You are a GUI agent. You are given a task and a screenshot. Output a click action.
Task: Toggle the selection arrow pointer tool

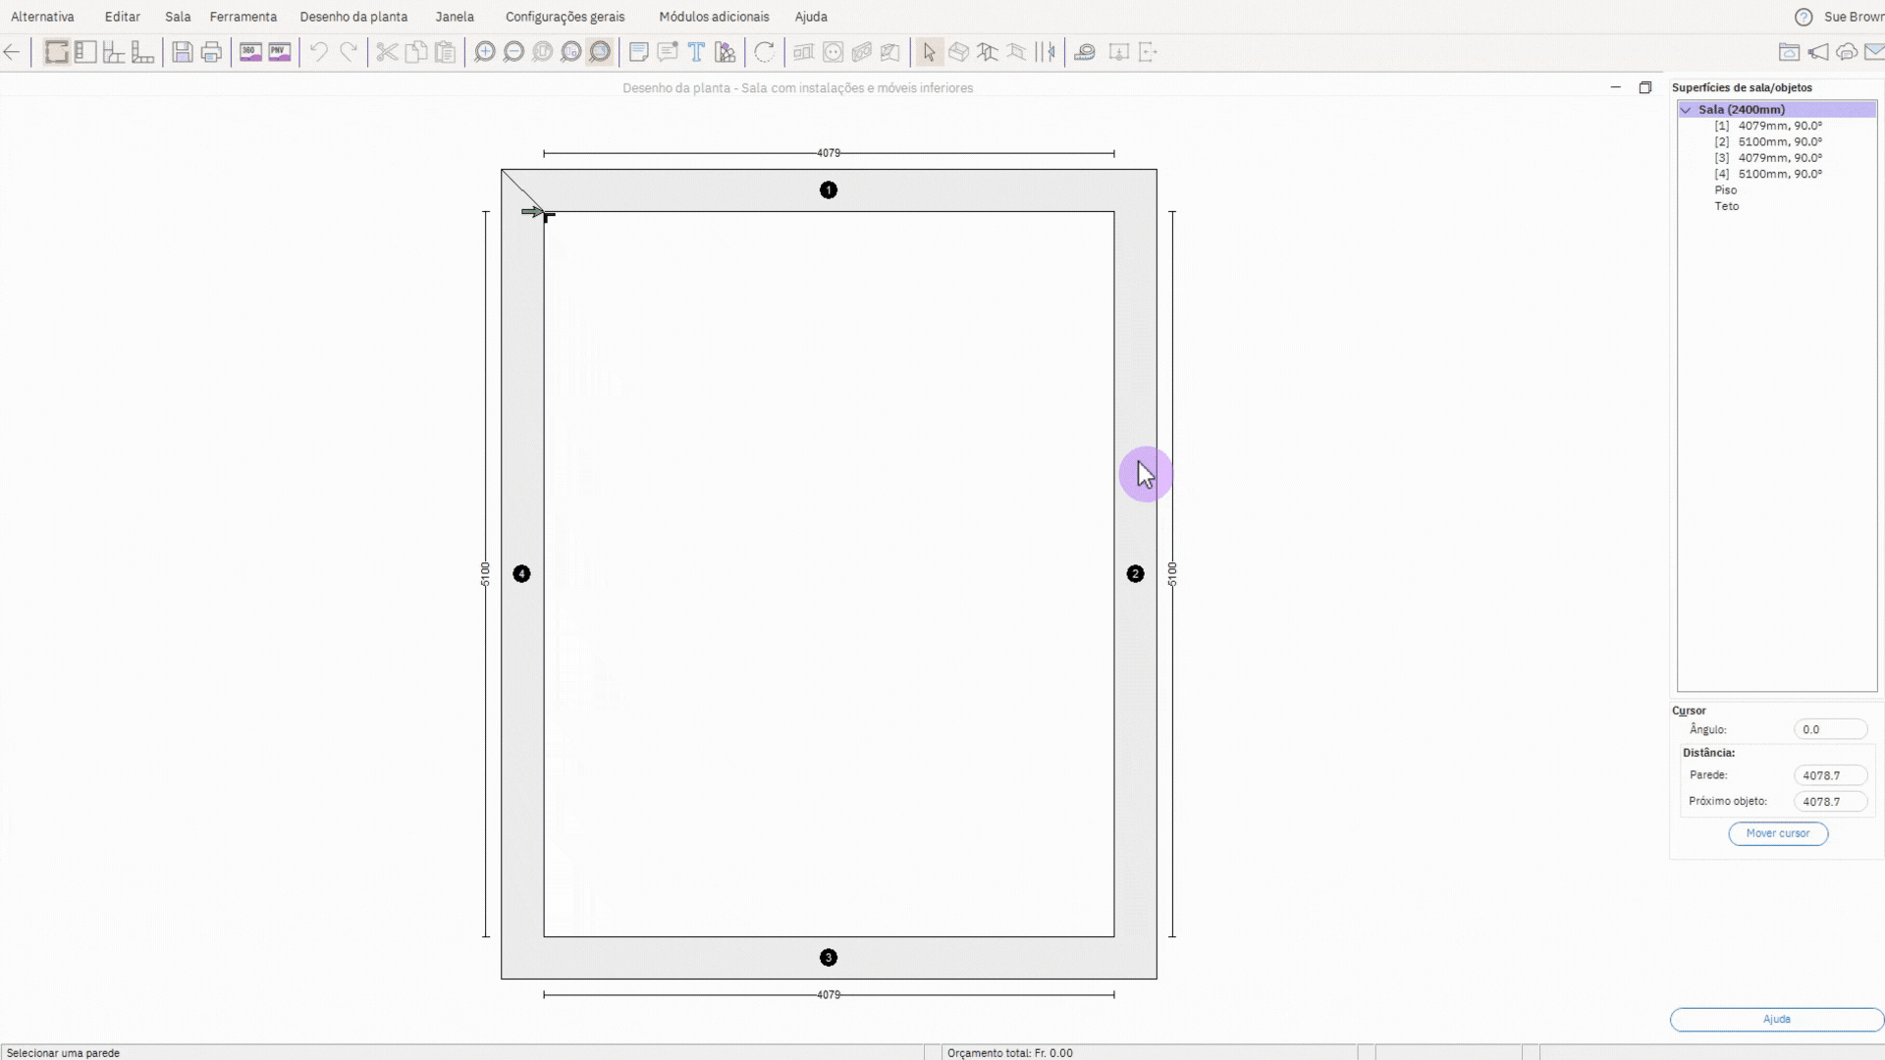pos(929,52)
